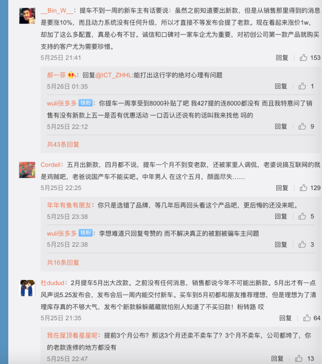
Task: Open 我在屋顶看星星呢's username link
Action: (x=72, y=335)
